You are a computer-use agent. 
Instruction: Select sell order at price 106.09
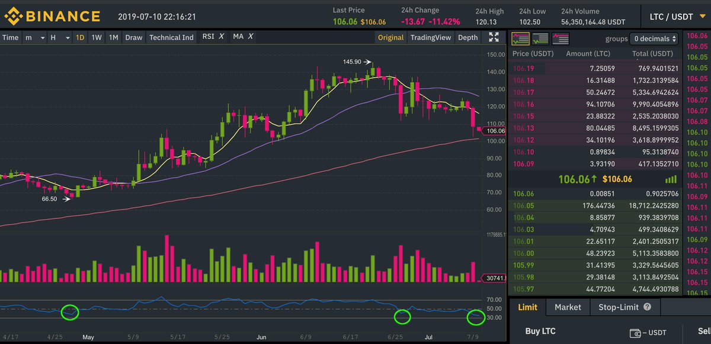[x=595, y=163]
